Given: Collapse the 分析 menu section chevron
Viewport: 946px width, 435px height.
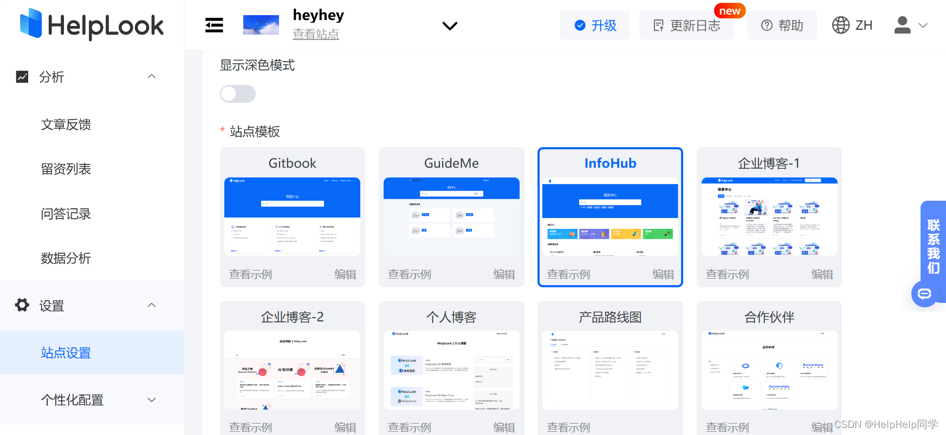Looking at the screenshot, I should [x=152, y=77].
